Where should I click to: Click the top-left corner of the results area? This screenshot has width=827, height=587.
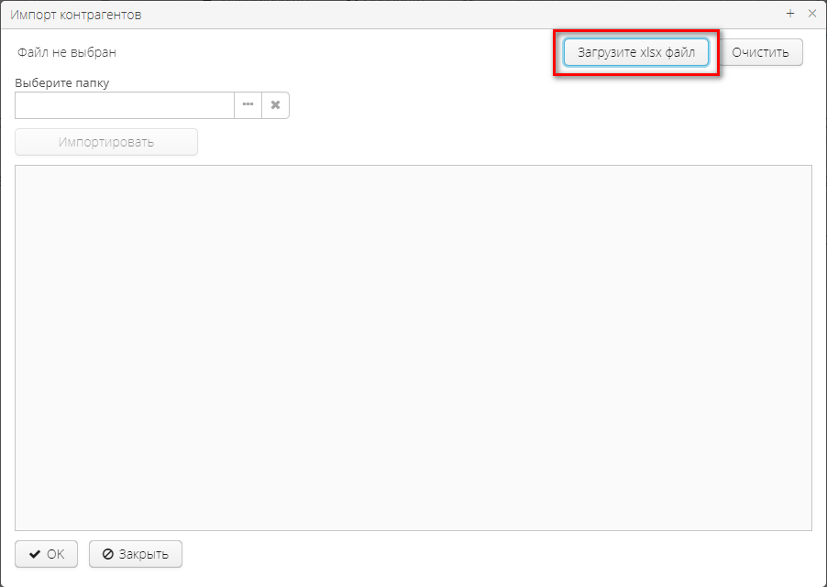[x=20, y=170]
